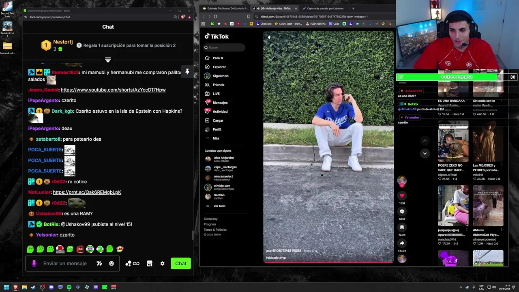519x292 pixels.
Task: Open a new browser tab plus
Action: [x=353, y=9]
